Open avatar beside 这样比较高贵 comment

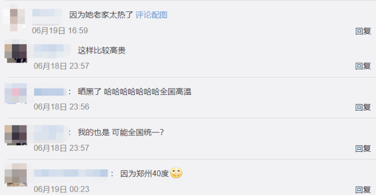16,51
